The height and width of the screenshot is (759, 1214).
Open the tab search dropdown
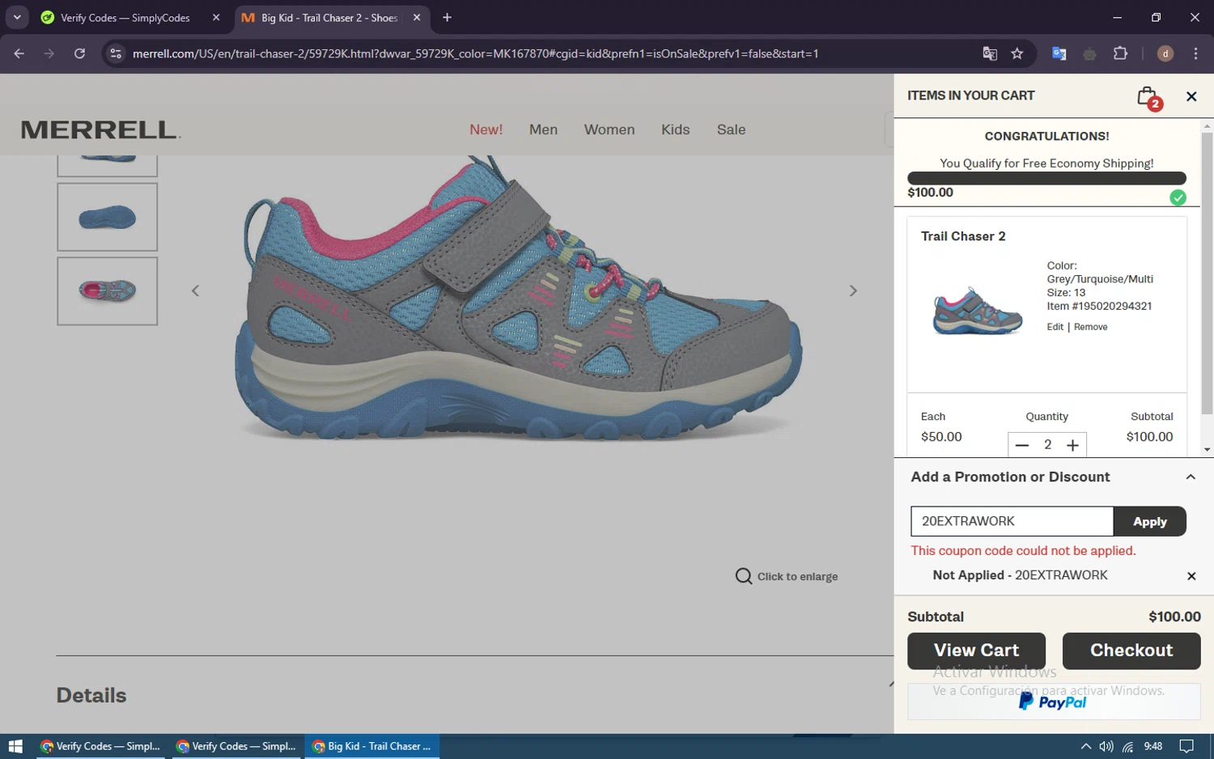click(x=17, y=18)
